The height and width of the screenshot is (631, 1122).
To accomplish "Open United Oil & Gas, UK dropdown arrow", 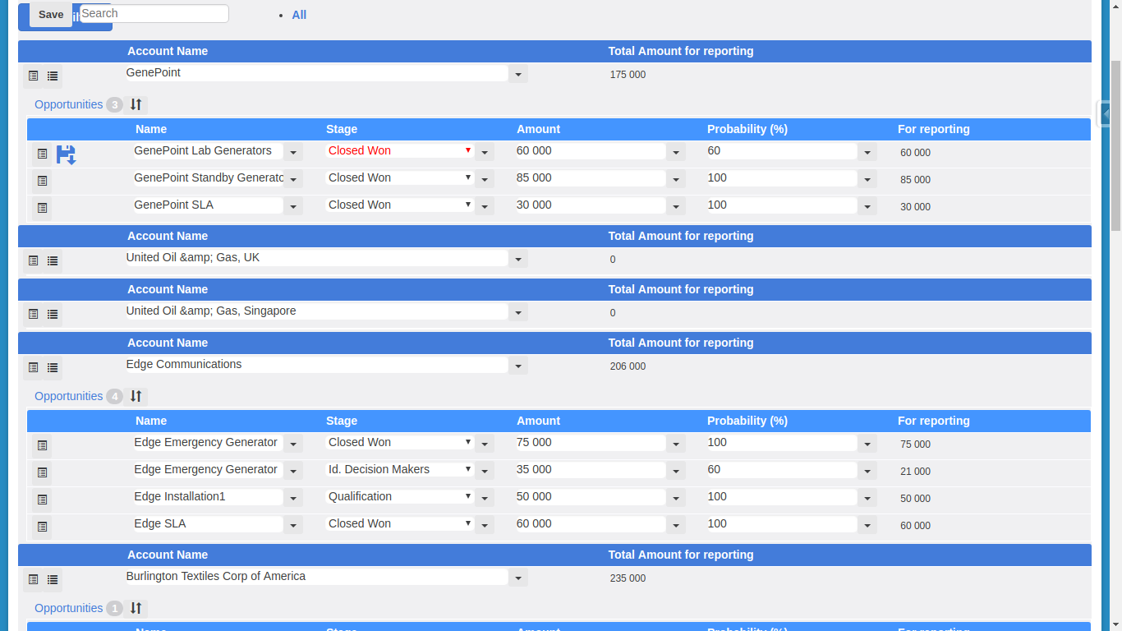I will click(x=518, y=260).
